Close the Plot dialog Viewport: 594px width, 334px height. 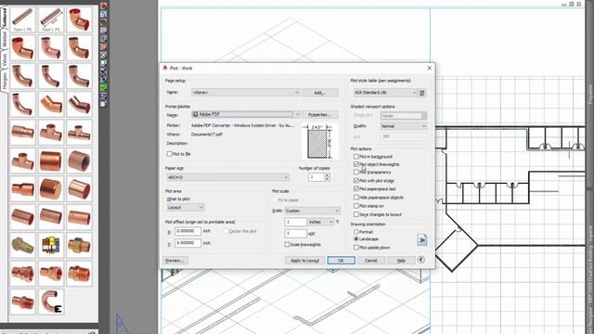pos(429,68)
